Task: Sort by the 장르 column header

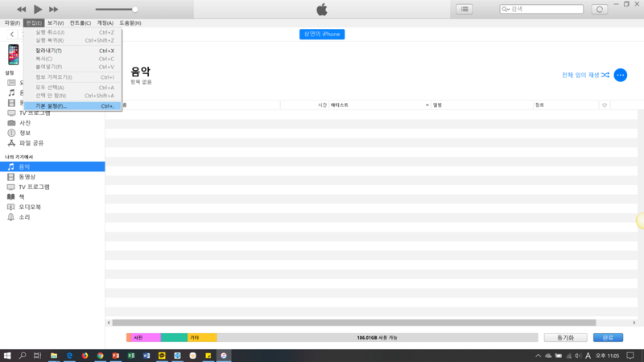Action: (x=566, y=105)
